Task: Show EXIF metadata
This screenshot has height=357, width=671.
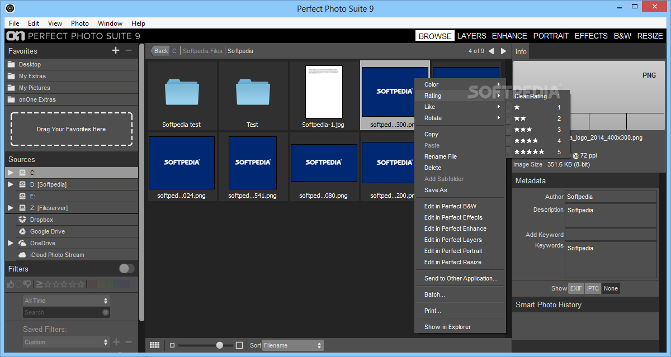Action: (576, 288)
